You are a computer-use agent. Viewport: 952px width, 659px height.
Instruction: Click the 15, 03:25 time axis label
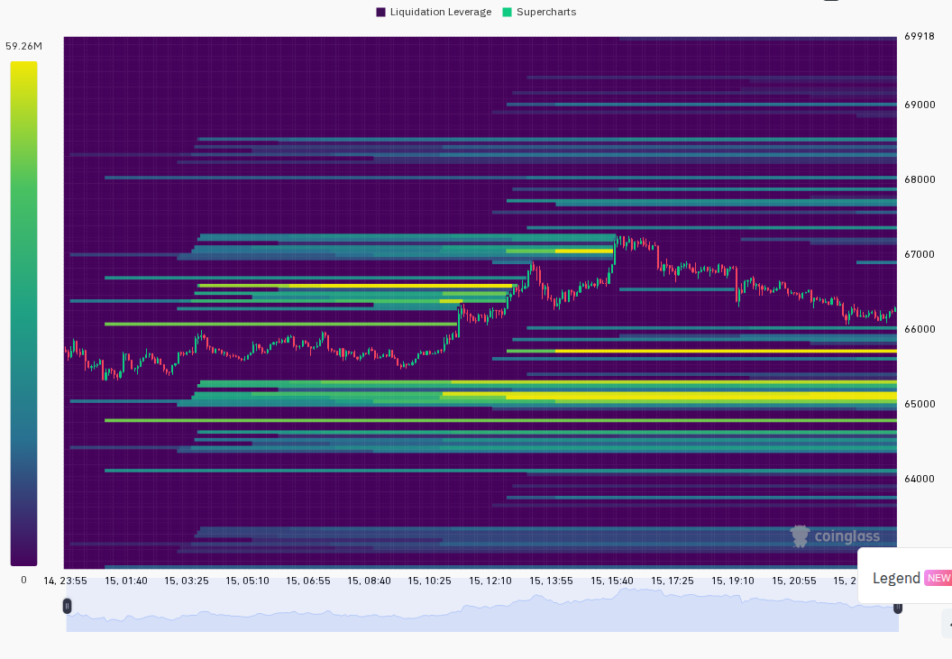pyautogui.click(x=187, y=581)
